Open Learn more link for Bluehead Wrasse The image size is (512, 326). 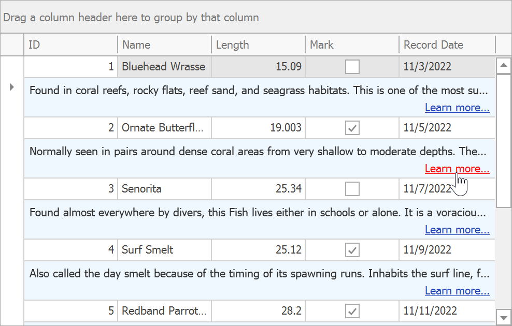pos(457,108)
